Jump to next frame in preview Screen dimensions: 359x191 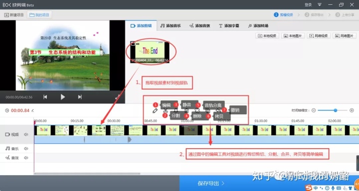(x=80, y=97)
